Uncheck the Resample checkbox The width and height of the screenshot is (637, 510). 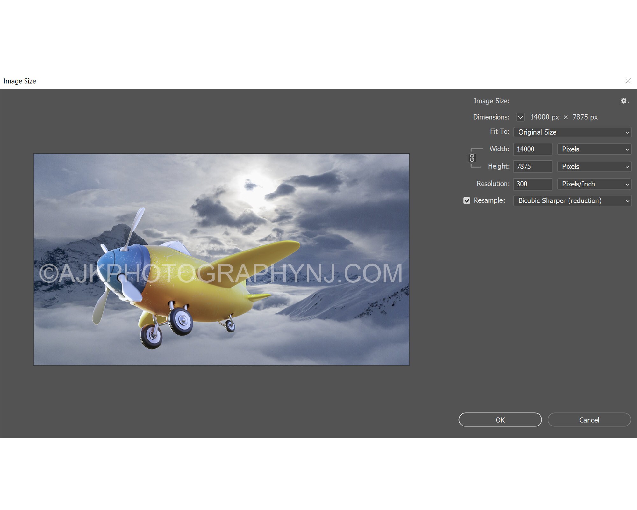467,200
